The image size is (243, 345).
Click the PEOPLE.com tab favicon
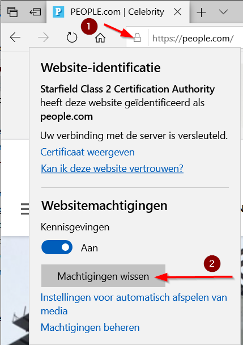tap(58, 12)
